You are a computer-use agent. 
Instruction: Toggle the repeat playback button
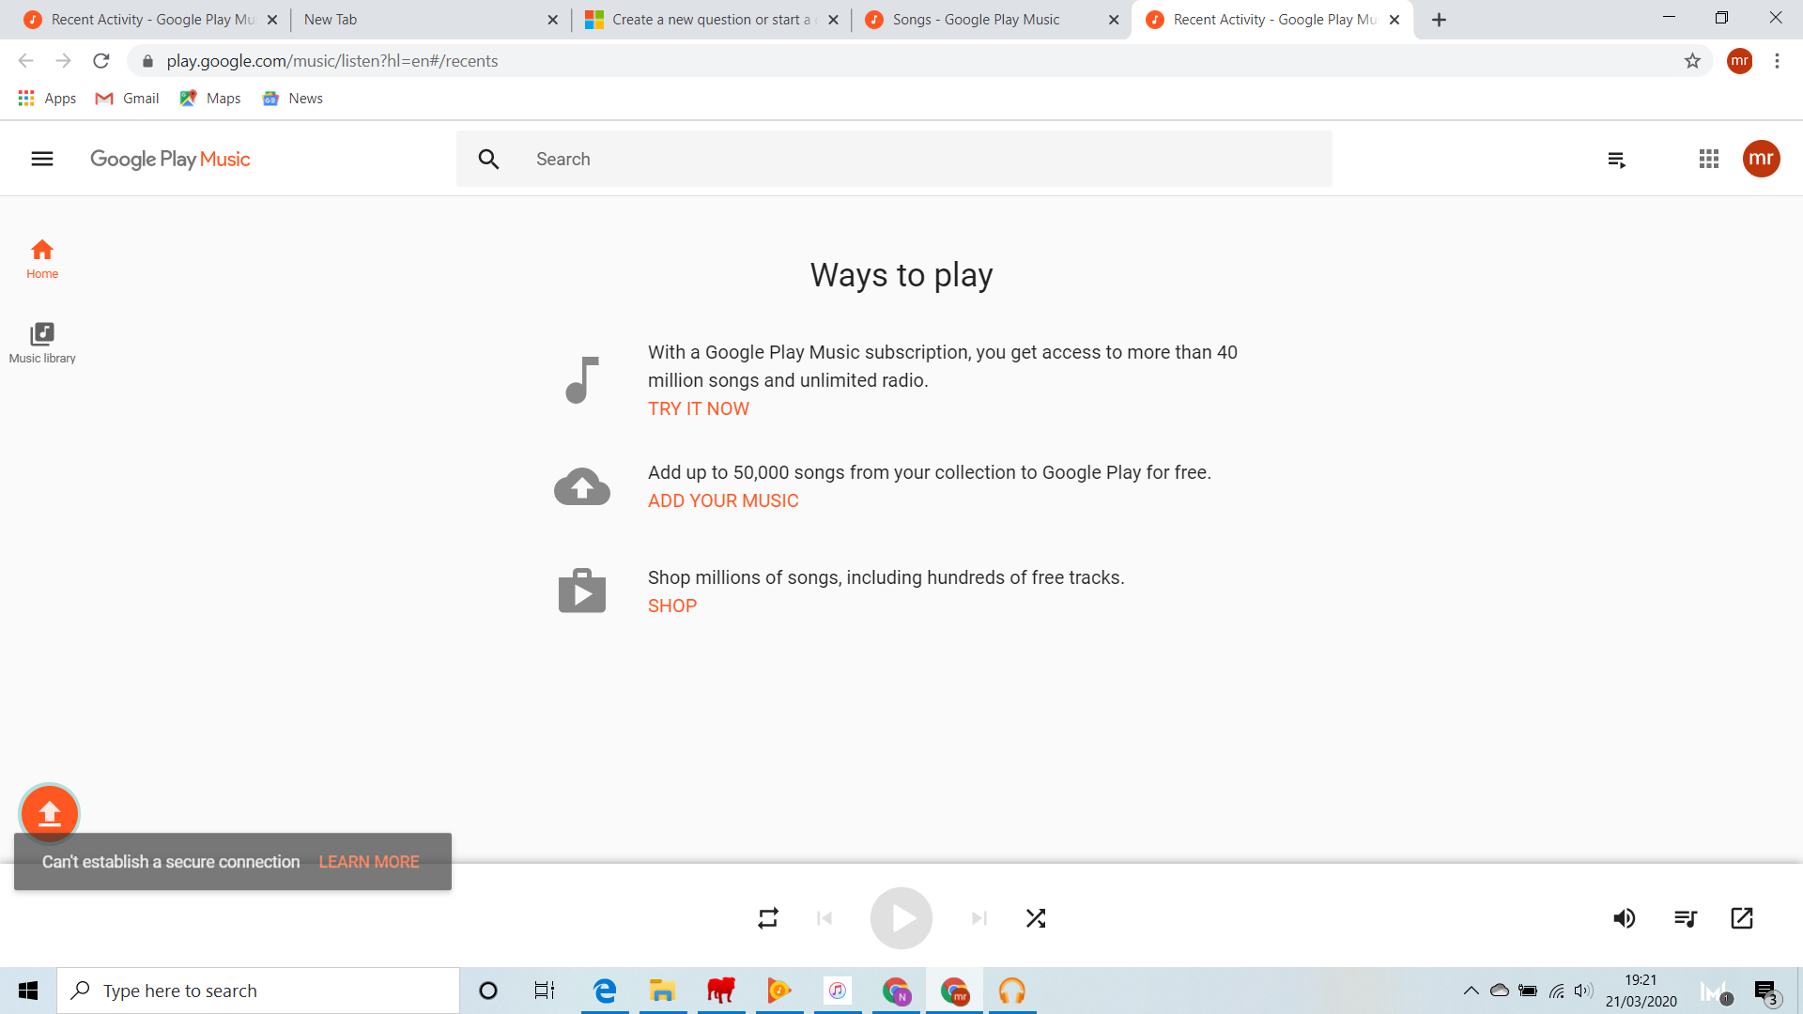pyautogui.click(x=768, y=918)
